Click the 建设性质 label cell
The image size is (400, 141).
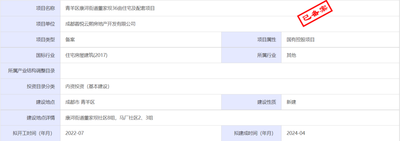click(x=251, y=102)
